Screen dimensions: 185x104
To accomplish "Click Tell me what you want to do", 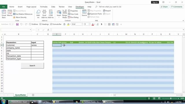I will pos(110,7).
